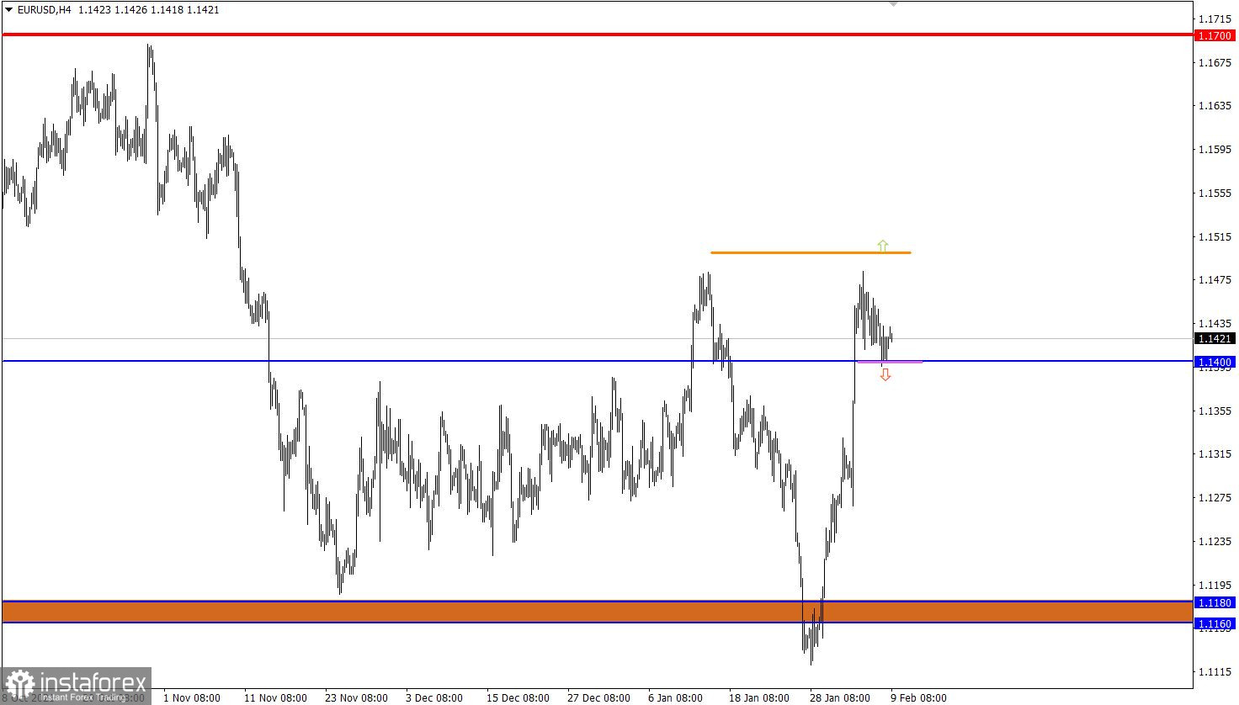Click the 11 Nov 08:00 time label
The width and height of the screenshot is (1239, 705).
click(x=275, y=697)
